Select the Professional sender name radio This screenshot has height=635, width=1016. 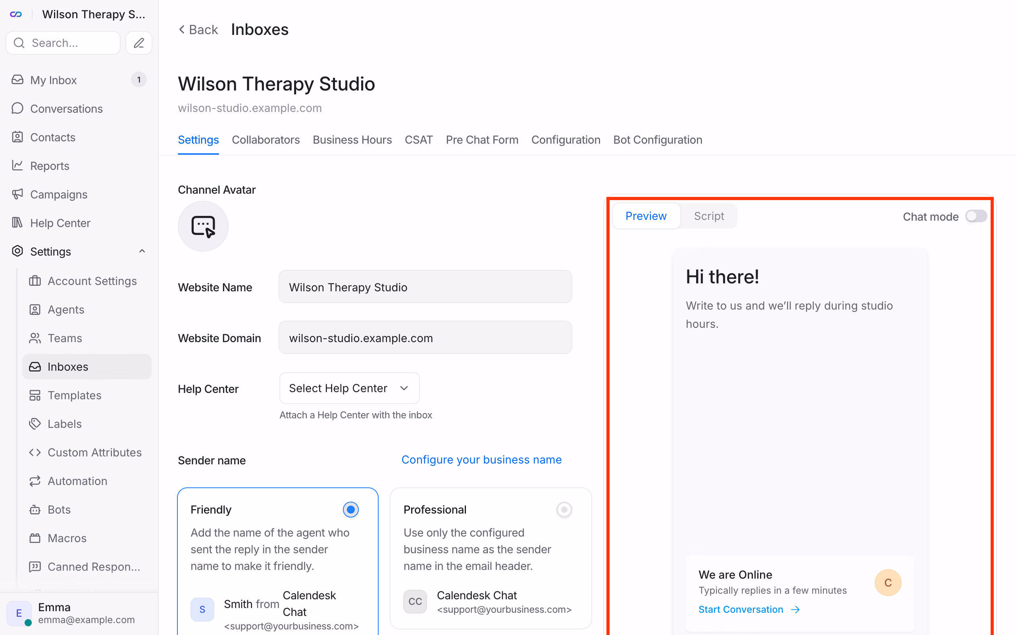point(564,510)
